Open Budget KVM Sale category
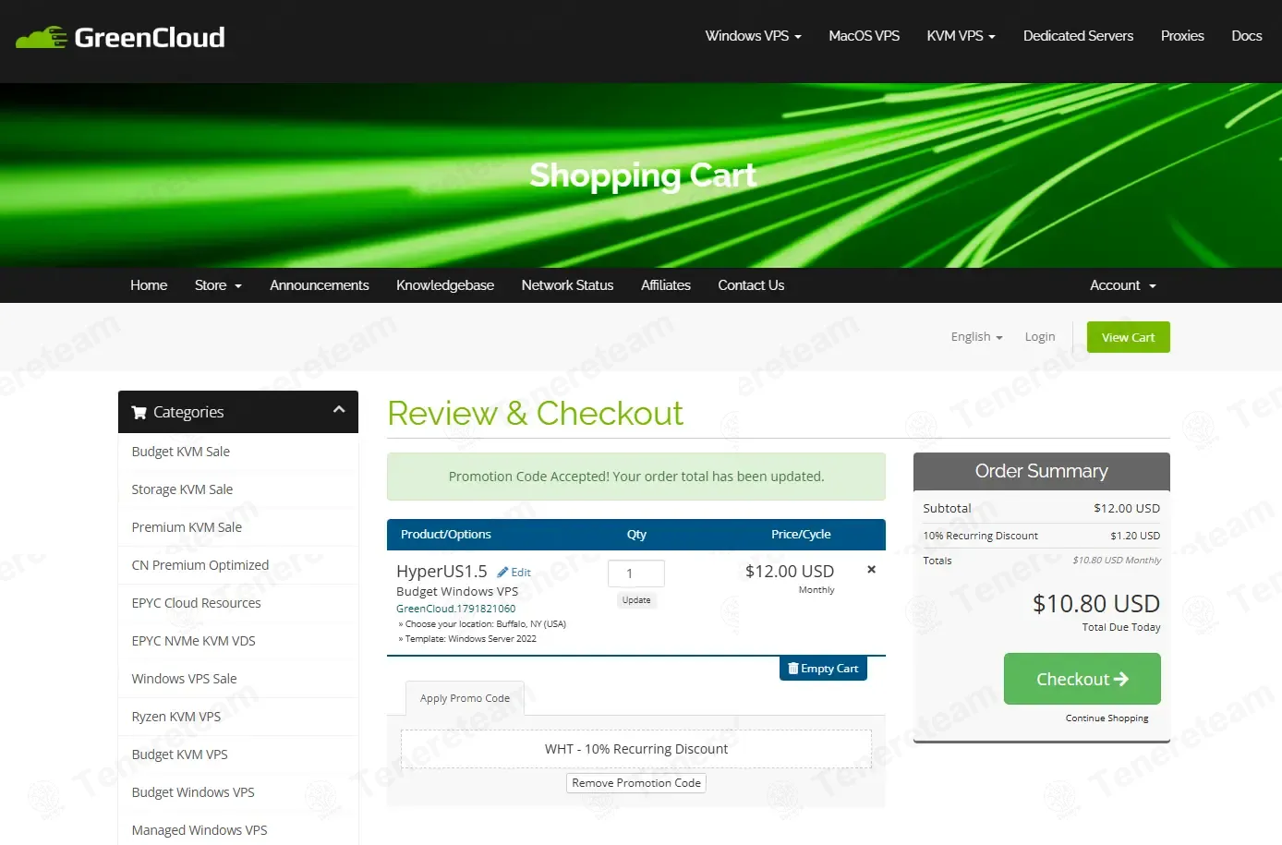 (x=238, y=452)
